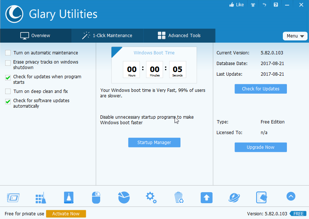Open the Startup Manager
The image size is (309, 219).
[154, 142]
